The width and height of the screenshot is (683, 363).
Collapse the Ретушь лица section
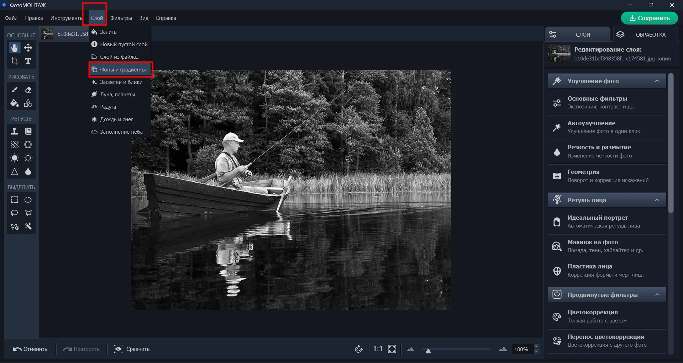[657, 200]
